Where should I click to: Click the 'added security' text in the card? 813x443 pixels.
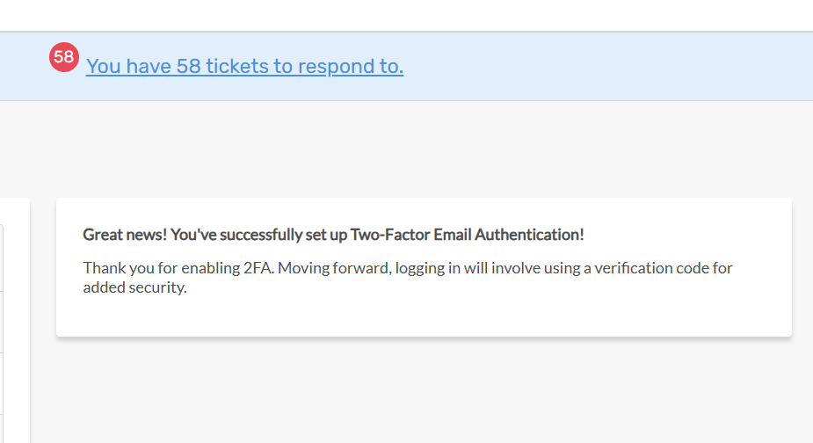(134, 287)
